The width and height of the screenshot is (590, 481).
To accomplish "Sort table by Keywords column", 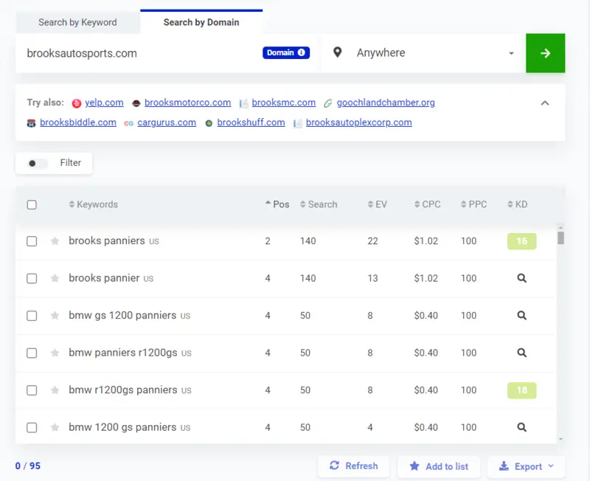I will pos(94,204).
